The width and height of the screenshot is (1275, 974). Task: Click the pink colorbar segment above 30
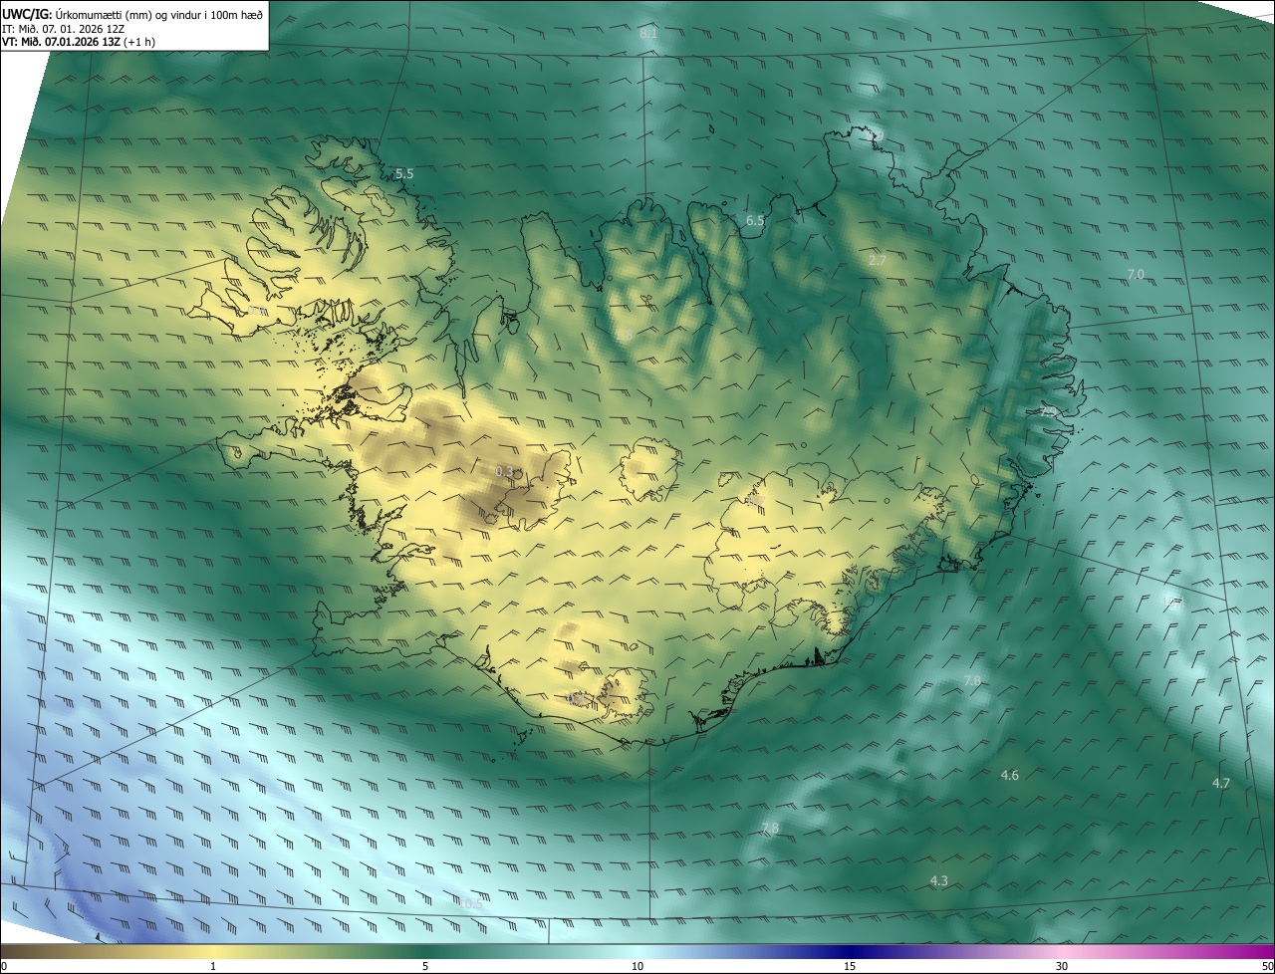(1062, 951)
